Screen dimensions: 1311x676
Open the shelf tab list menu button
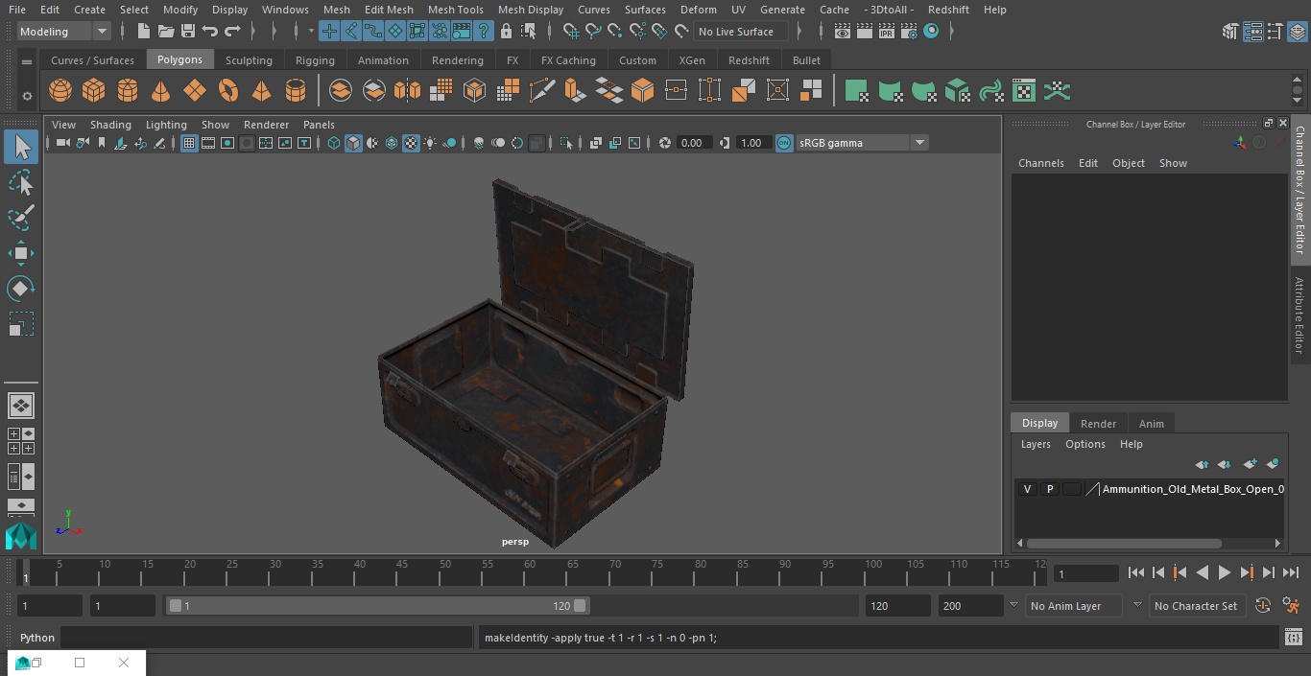(x=27, y=61)
